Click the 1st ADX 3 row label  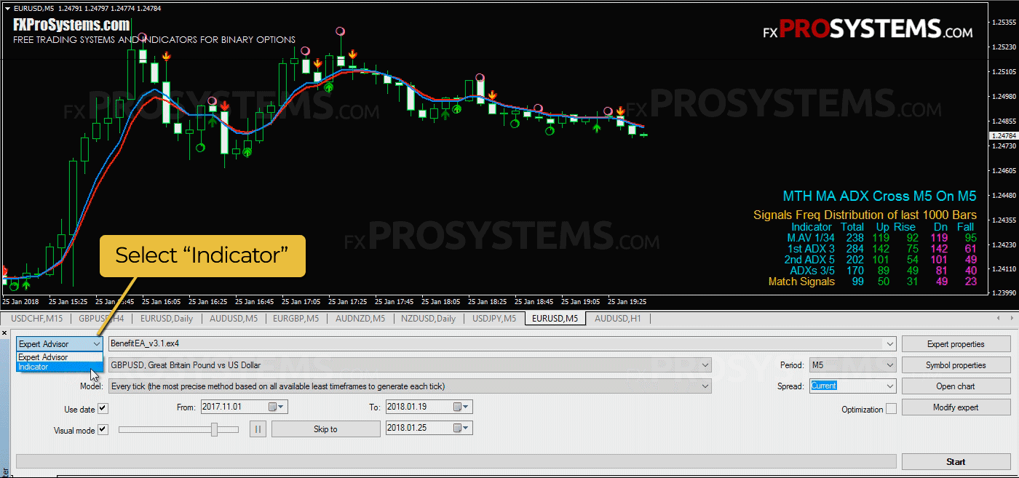pyautogui.click(x=809, y=249)
